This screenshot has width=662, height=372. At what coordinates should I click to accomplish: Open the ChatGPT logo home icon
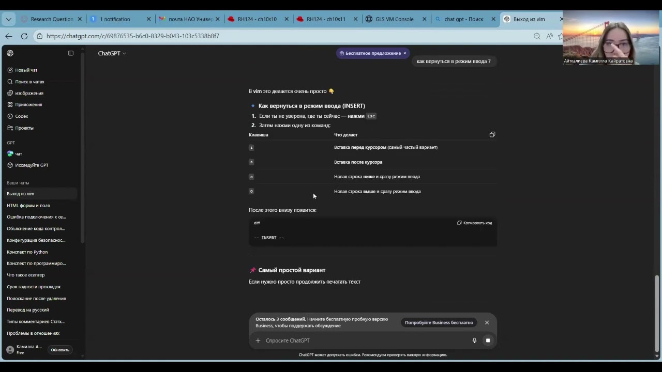pos(10,53)
